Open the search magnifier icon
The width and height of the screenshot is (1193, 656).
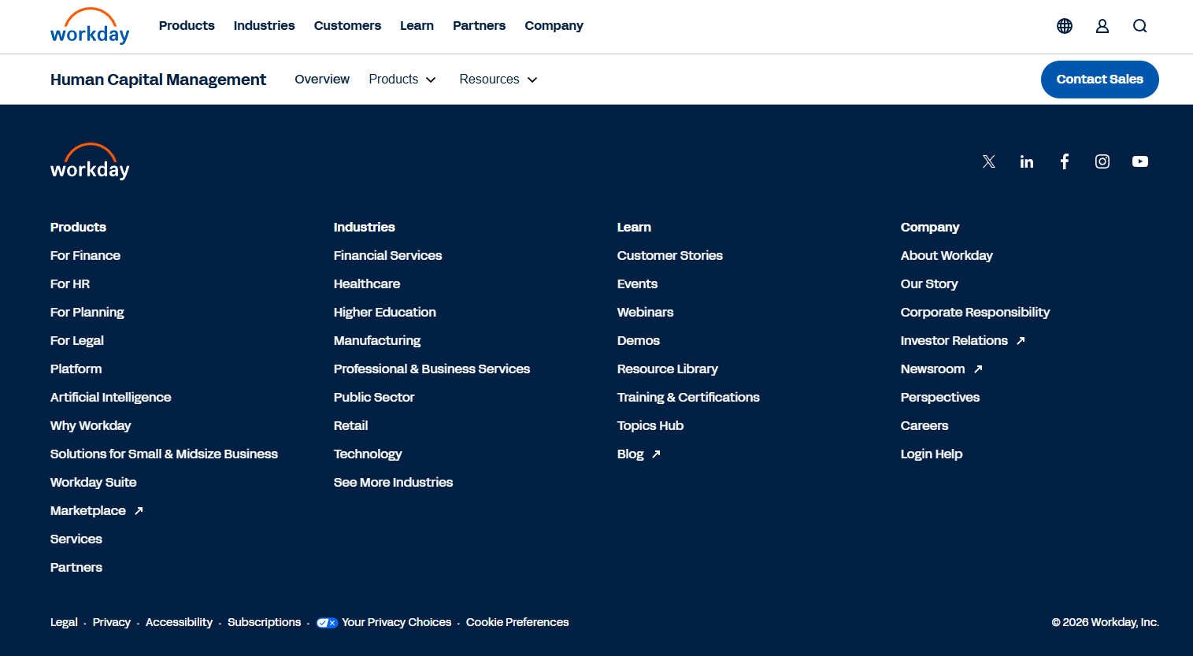[1139, 25]
